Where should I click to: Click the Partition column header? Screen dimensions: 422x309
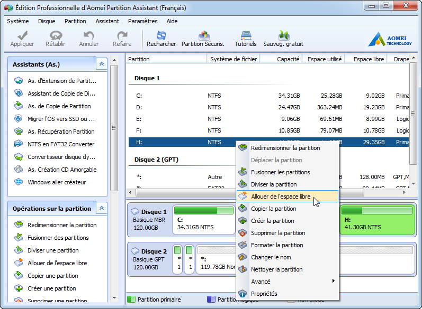(x=166, y=59)
